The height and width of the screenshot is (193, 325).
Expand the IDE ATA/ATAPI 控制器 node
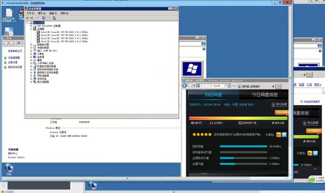tap(31, 26)
